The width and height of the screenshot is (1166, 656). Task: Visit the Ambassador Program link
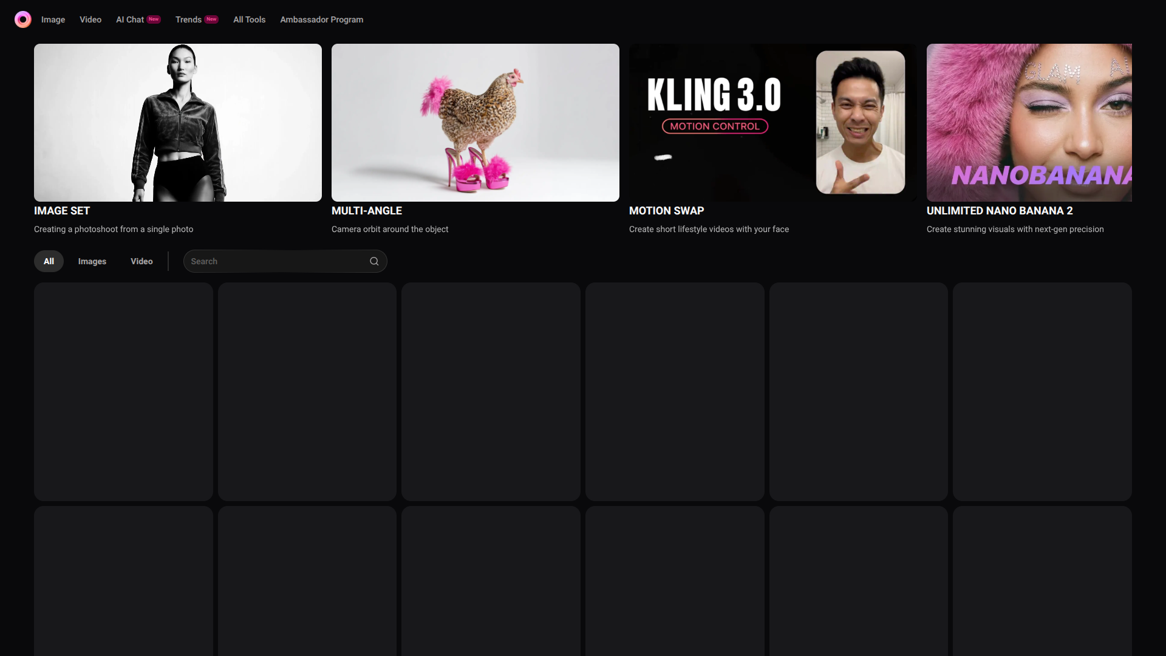click(x=321, y=19)
